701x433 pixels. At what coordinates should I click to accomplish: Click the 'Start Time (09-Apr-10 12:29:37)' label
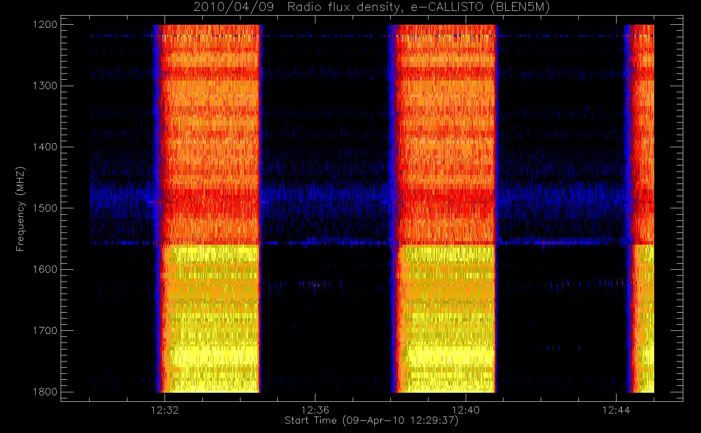tap(371, 420)
